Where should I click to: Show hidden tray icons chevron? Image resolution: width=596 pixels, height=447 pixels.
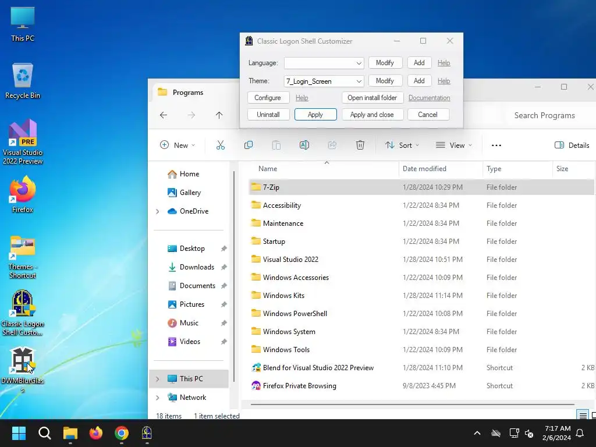[x=477, y=433]
